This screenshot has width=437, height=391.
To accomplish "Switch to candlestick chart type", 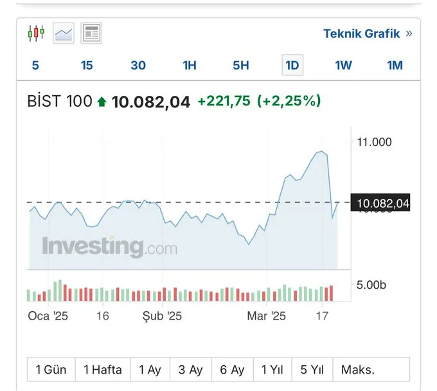I will pyautogui.click(x=36, y=33).
